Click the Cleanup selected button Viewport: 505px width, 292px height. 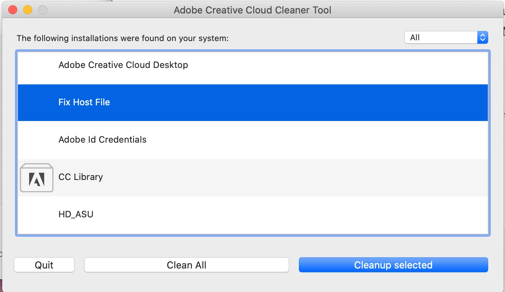[x=394, y=265]
